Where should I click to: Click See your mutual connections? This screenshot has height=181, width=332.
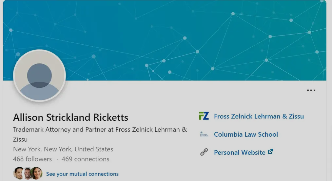(x=82, y=174)
